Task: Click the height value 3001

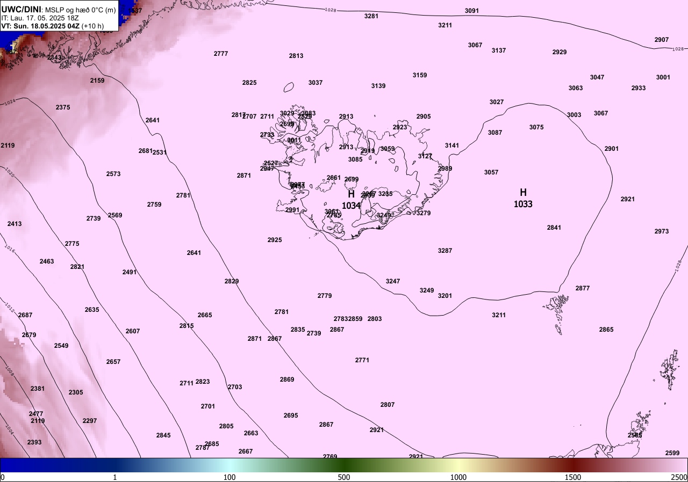Action: pyautogui.click(x=663, y=77)
